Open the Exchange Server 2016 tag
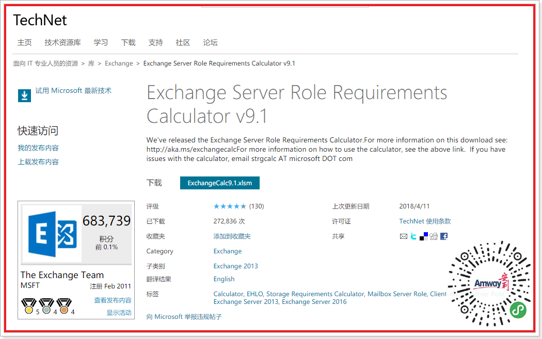542x339 pixels. tap(314, 302)
